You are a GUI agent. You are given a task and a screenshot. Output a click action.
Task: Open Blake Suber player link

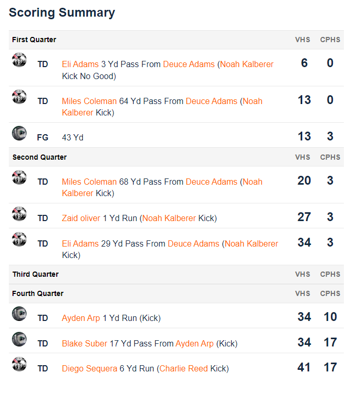click(84, 343)
